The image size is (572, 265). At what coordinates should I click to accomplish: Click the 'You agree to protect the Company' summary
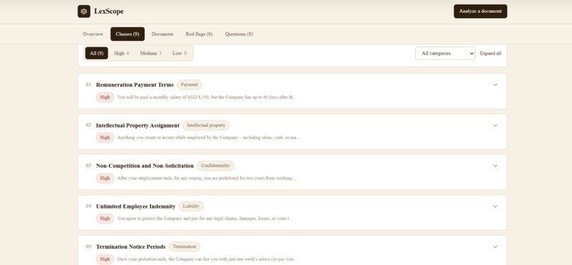(205, 219)
